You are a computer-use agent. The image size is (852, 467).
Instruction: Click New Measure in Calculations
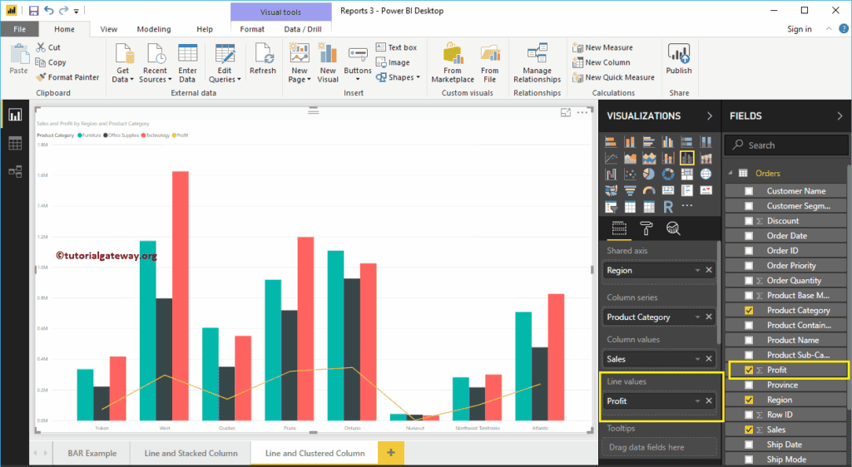click(602, 47)
